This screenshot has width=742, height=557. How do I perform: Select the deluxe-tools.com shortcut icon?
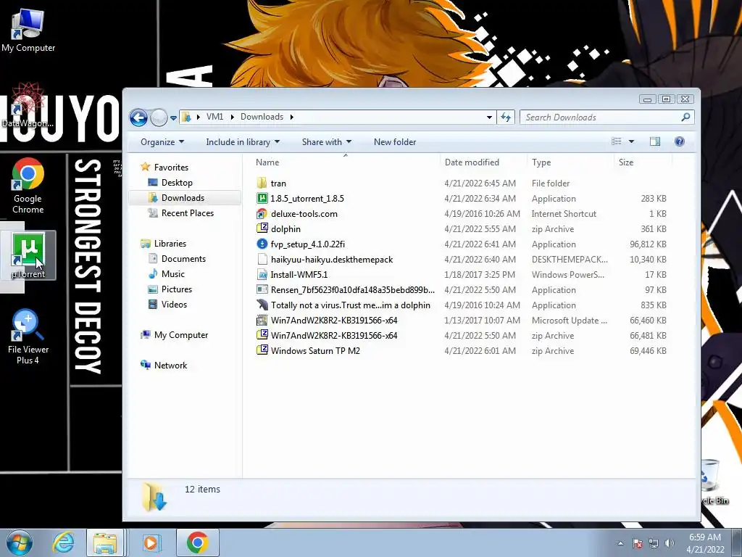(262, 214)
